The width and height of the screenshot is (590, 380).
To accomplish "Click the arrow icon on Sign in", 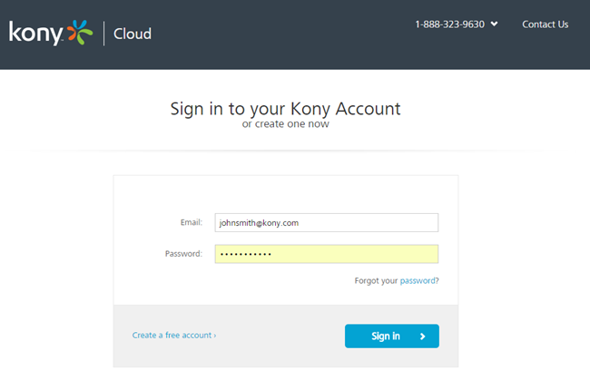I will pyautogui.click(x=423, y=336).
